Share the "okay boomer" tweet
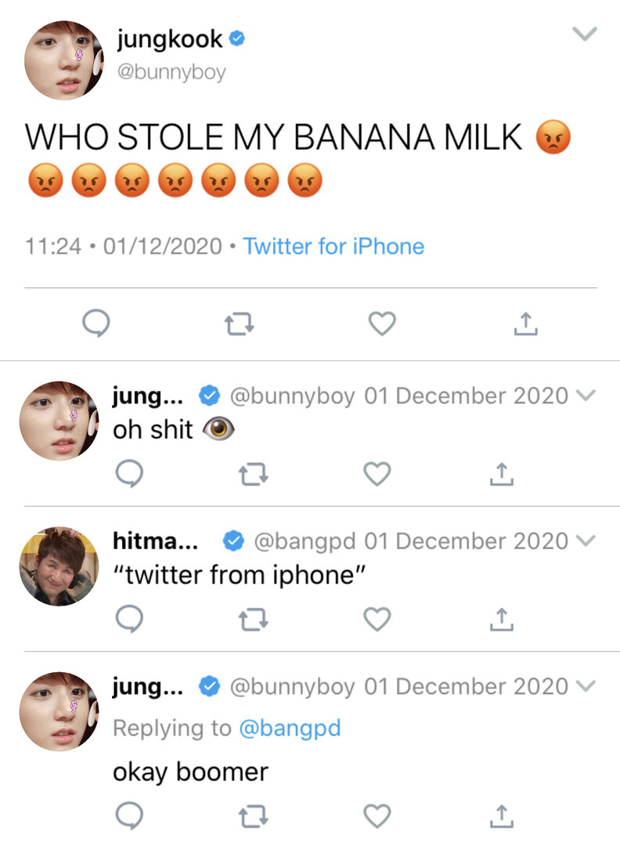 pos(501,815)
